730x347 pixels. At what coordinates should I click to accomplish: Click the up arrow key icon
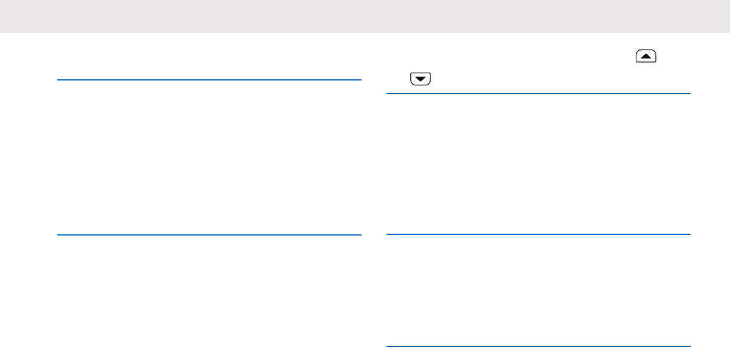tap(647, 57)
